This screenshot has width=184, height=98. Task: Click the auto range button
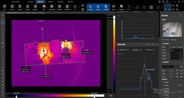point(111,96)
